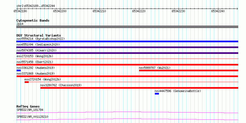
Task: Open variant label esv2720154 (Wong2012b)
Action: point(43,79)
